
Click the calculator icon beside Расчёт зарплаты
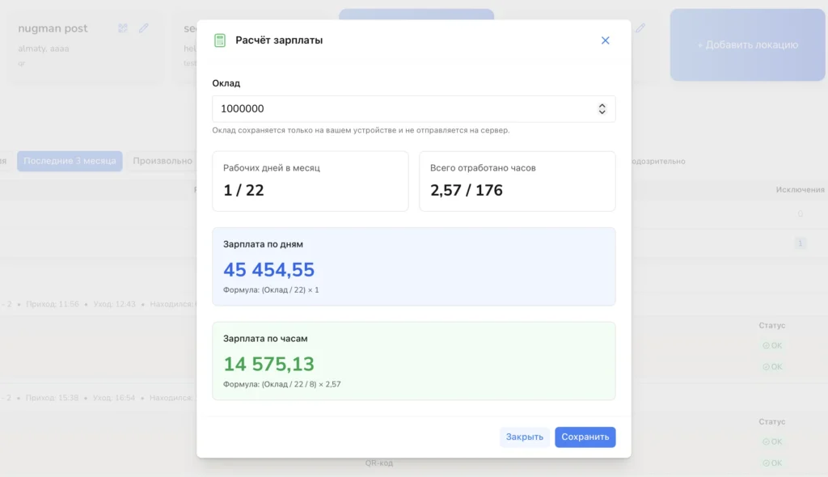click(220, 40)
